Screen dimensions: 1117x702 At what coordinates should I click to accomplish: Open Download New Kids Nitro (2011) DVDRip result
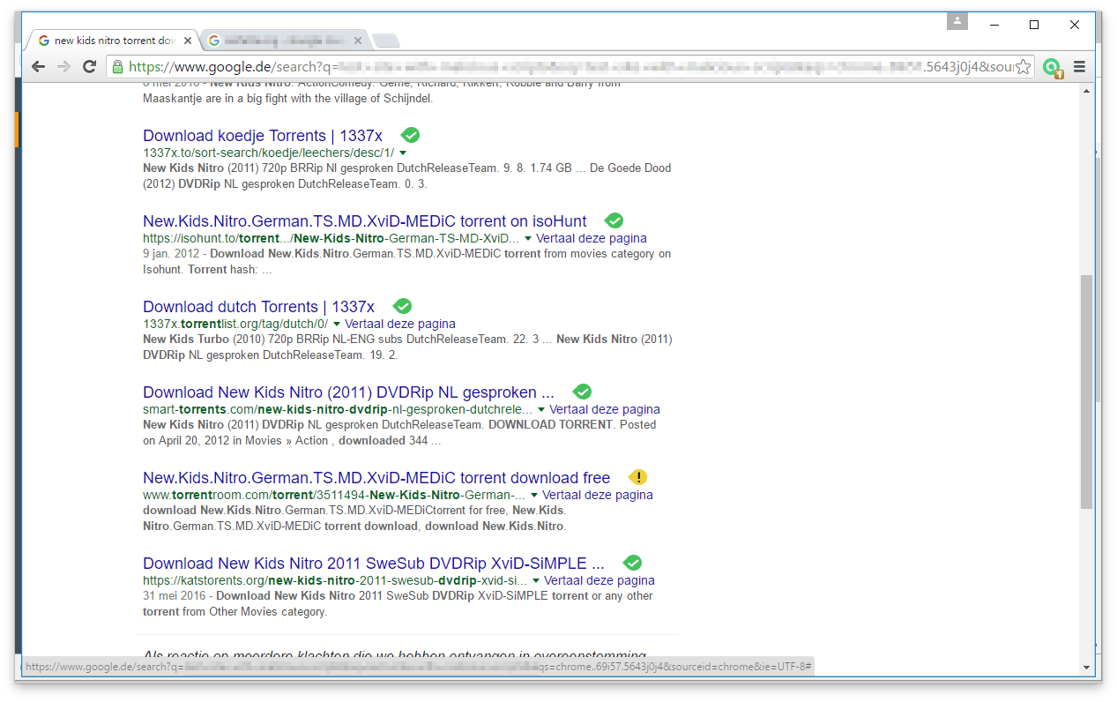[x=348, y=392]
